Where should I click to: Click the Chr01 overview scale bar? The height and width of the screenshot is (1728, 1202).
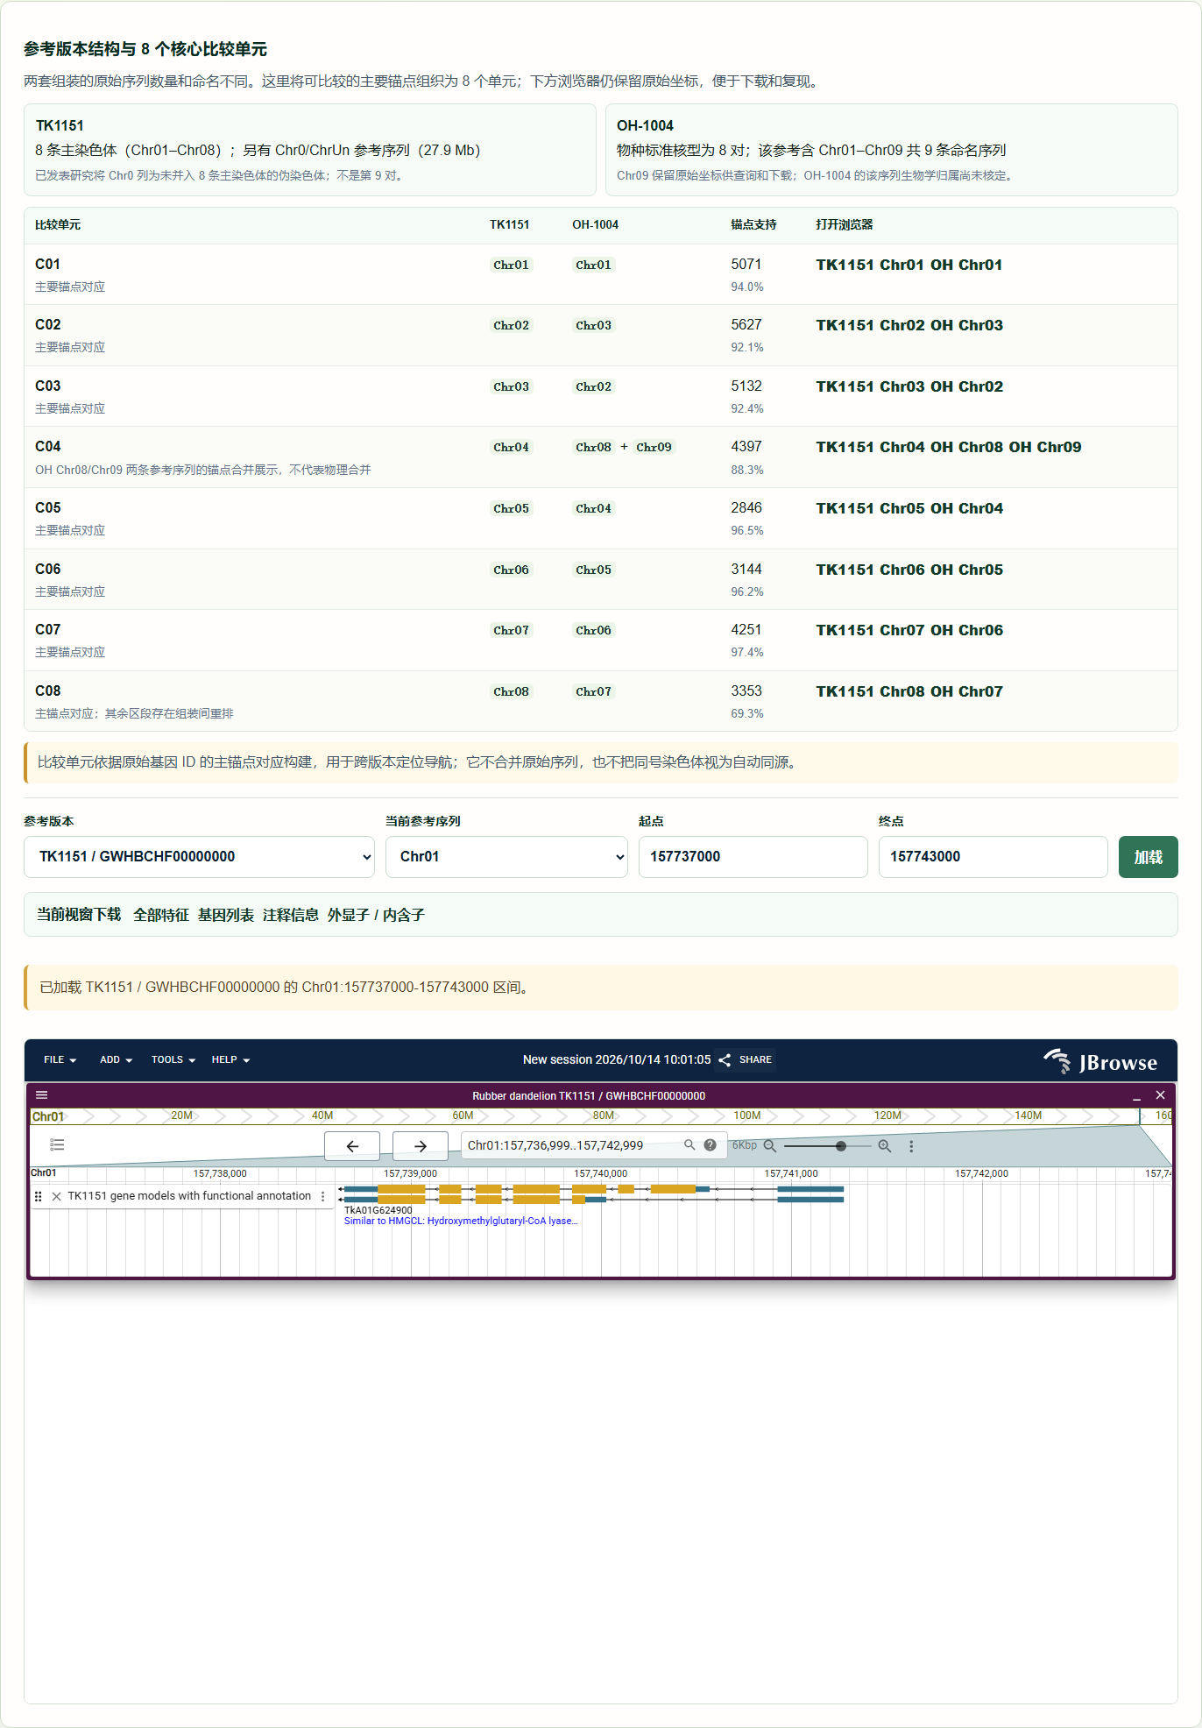click(601, 1115)
